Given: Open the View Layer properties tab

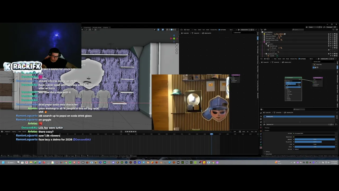Looking at the screenshot, I should pos(261,122).
